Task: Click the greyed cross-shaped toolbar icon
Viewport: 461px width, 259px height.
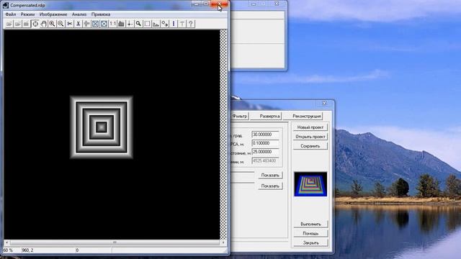Action: pos(86,24)
